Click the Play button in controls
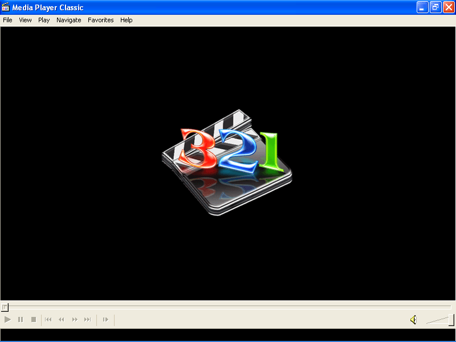 7,320
